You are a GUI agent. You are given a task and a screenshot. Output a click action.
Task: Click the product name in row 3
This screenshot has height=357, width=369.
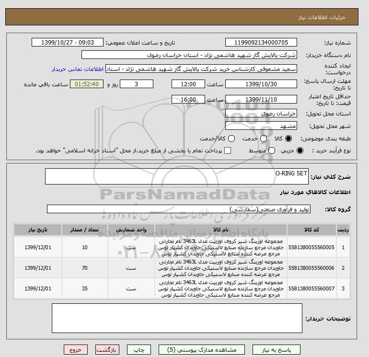[x=221, y=288]
